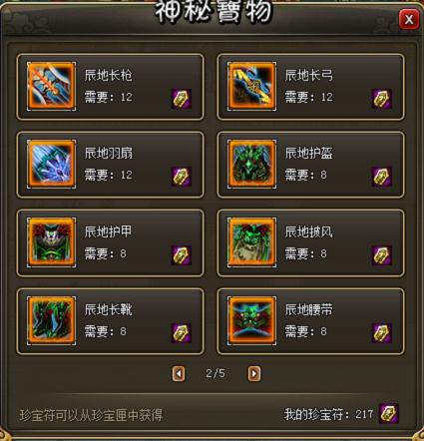The width and height of the screenshot is (424, 441).
Task: Select the 辰地长弓 bow item icon
Action: 252,86
